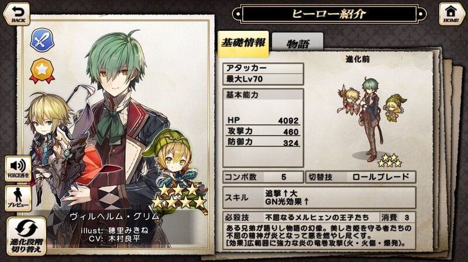Tap the blue sword attacker type icon

point(42,40)
